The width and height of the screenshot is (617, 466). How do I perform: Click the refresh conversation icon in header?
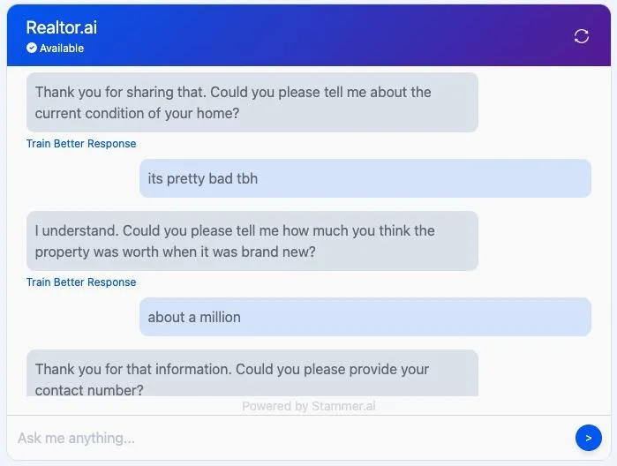[581, 36]
